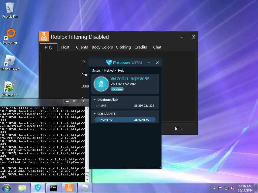The width and height of the screenshot is (258, 193).
Task: Switch to the Clients tab
Action: (82, 47)
